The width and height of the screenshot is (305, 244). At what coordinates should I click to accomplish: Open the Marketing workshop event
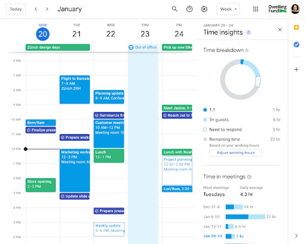[x=75, y=170]
